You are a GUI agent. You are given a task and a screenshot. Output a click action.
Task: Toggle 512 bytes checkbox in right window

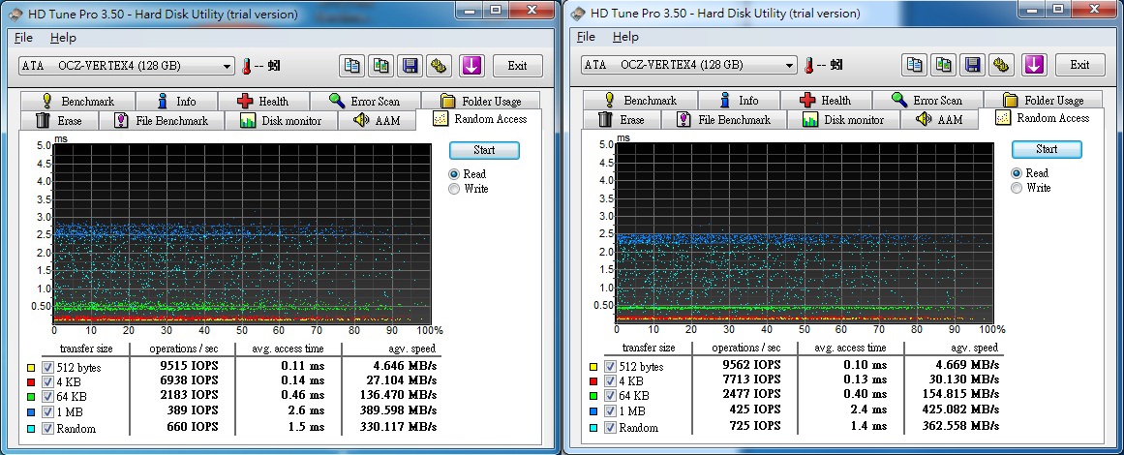610,366
